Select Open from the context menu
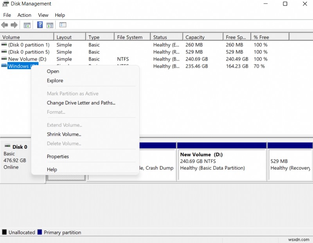Viewport: 313px width, 243px height. pos(53,71)
